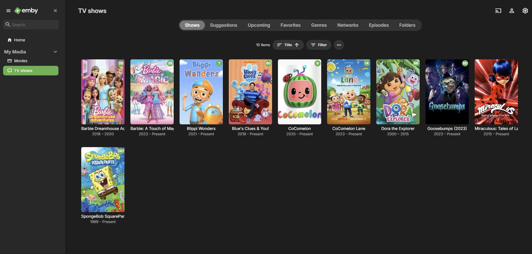Switch to the Shows tab

point(192,25)
